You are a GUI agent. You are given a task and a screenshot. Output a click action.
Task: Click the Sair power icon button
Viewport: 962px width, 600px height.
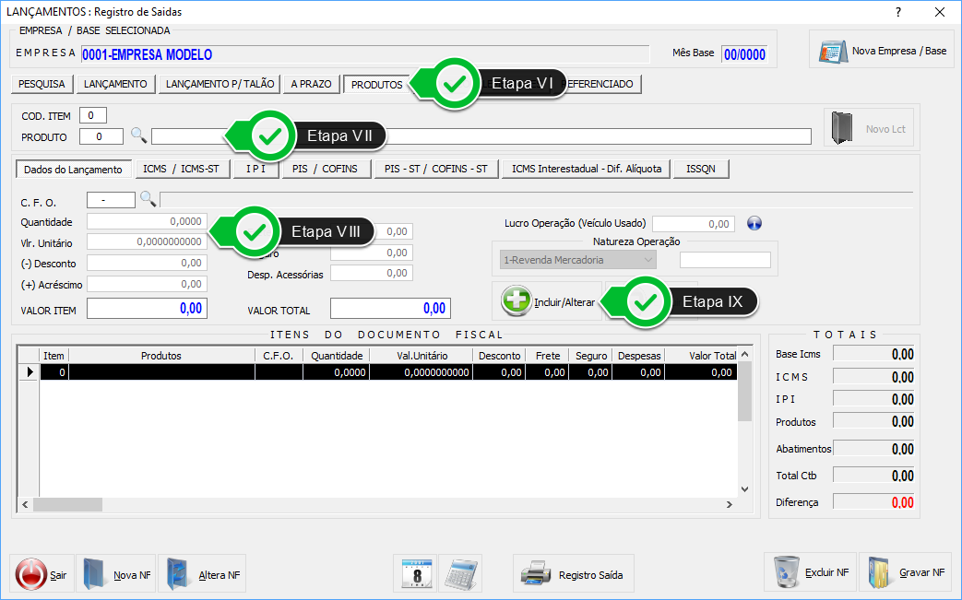click(x=31, y=574)
